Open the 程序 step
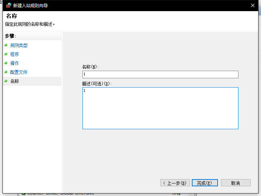Screen dimensions: 261x196 [x=14, y=54]
